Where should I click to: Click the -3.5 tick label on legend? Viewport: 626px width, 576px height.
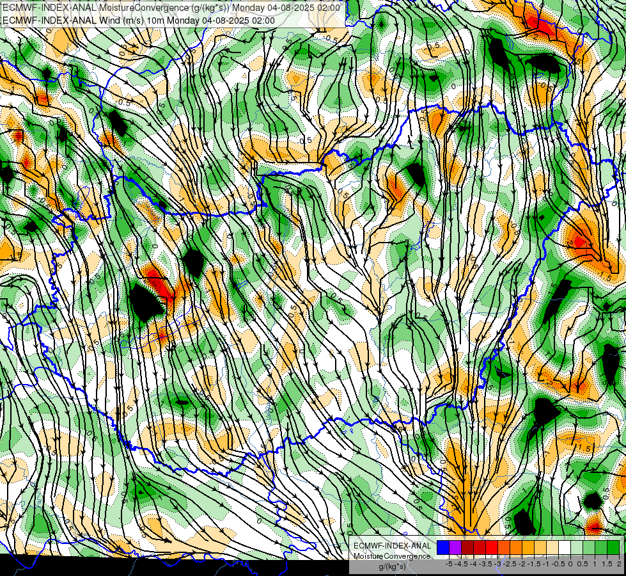coord(486,564)
